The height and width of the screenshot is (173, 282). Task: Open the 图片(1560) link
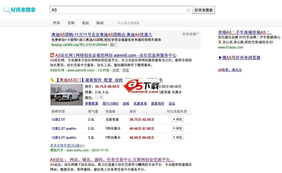(111, 103)
